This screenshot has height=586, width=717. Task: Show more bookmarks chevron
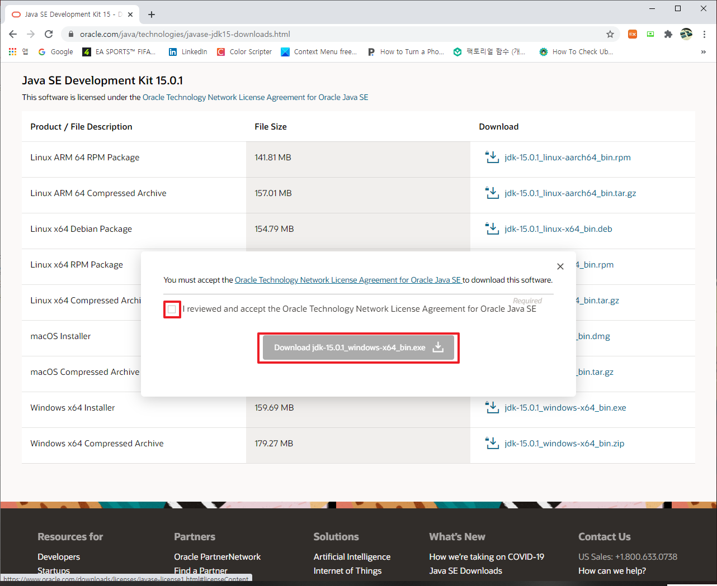pos(703,51)
